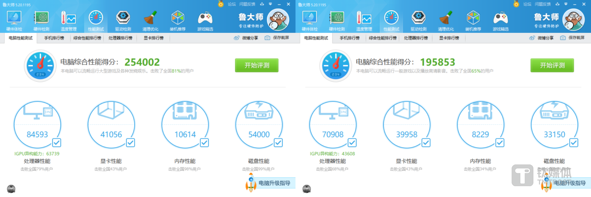Viewport: 591px width, 197px height.
Task: Uncheck 处理器性能 checkbox scoring 84593
Action: [x=57, y=142]
